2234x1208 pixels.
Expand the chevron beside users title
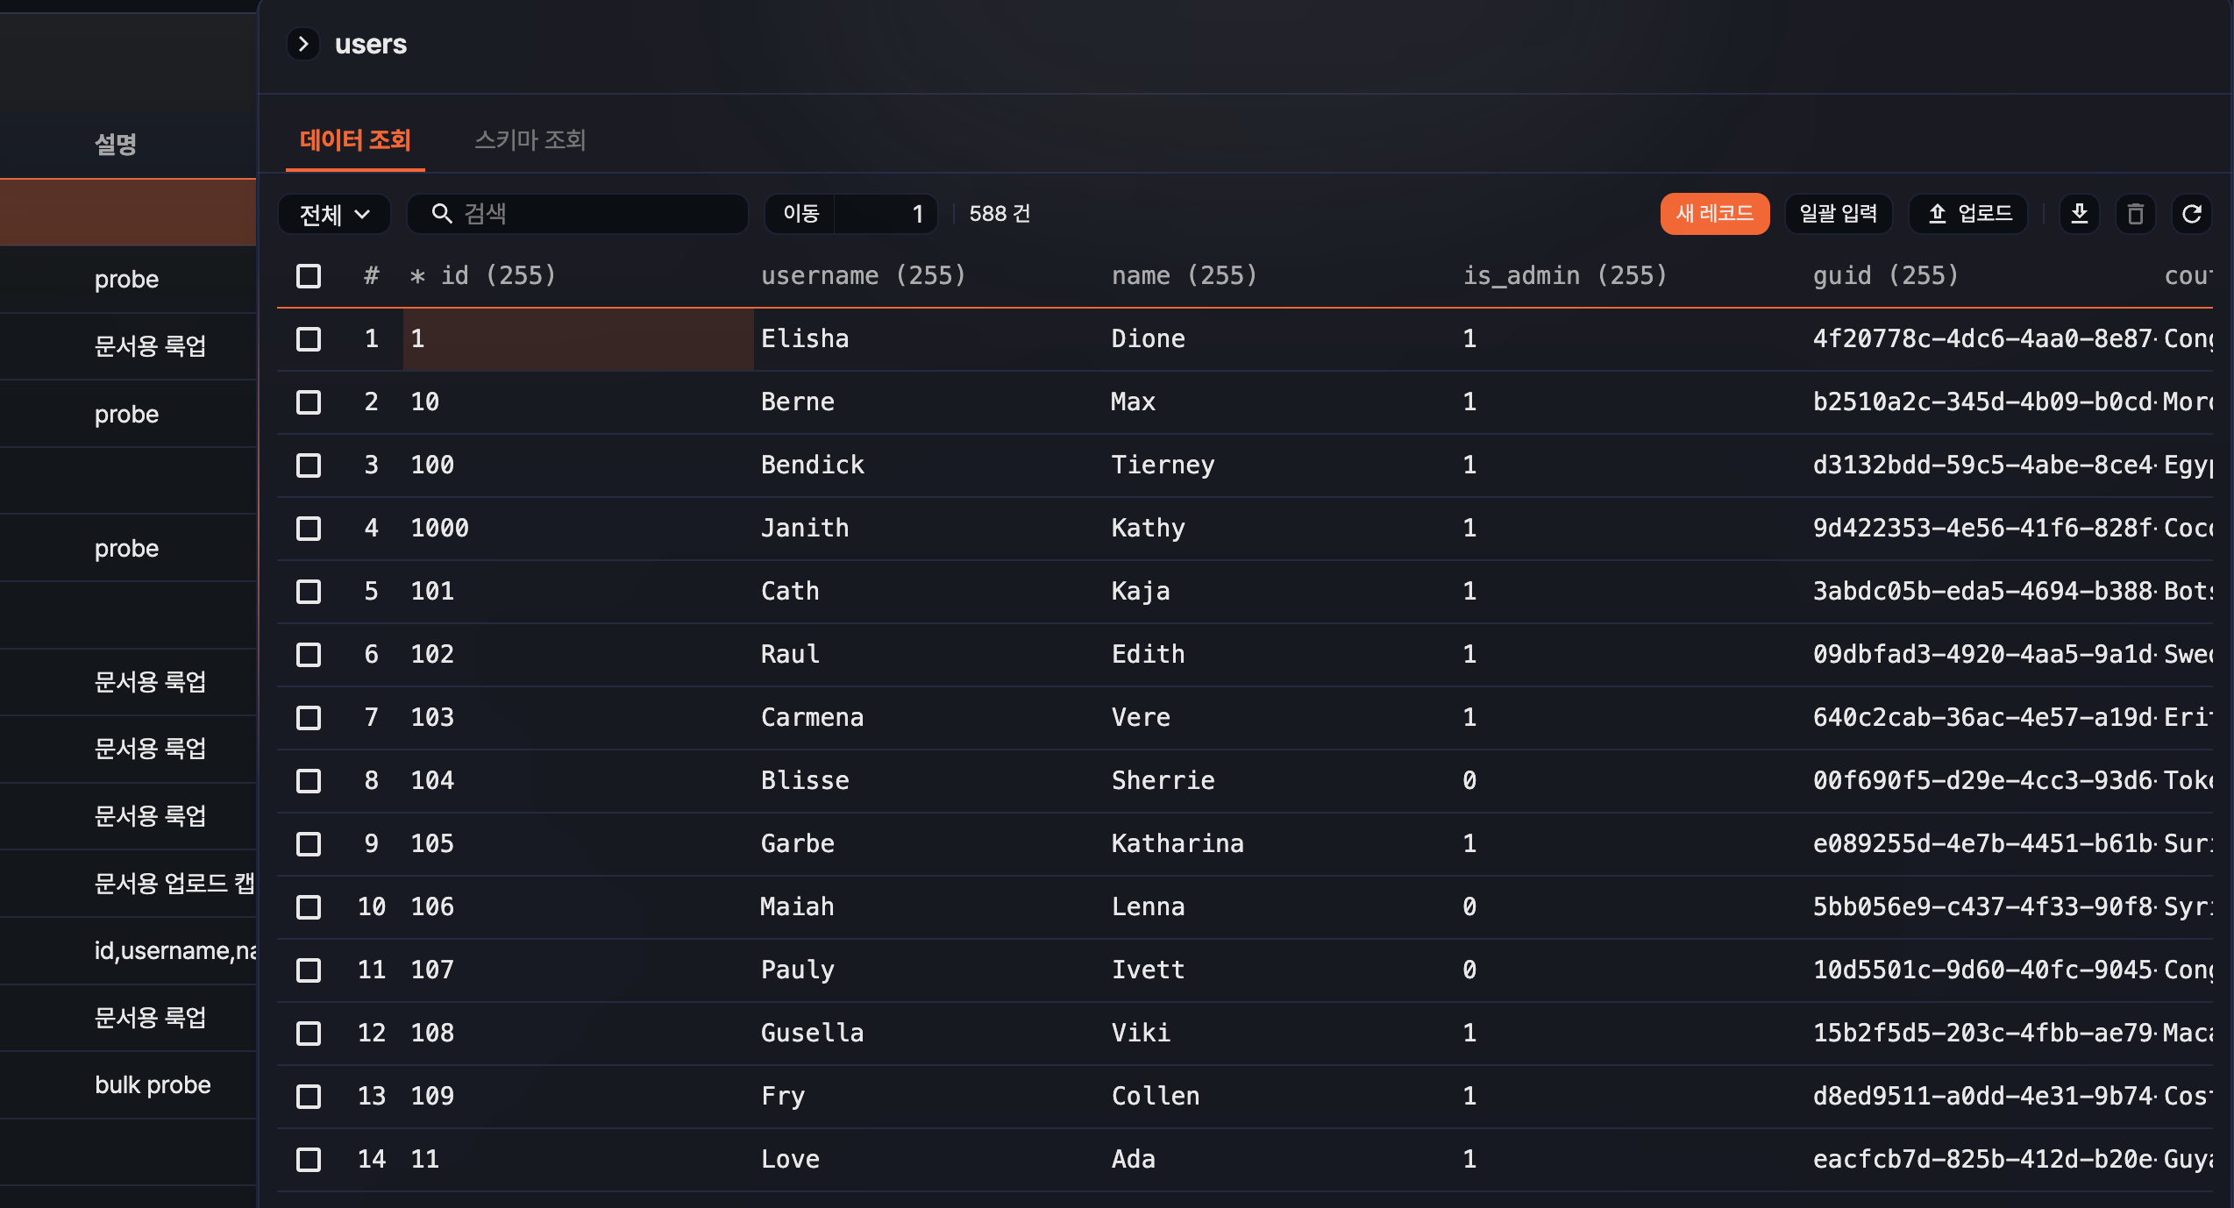[x=303, y=44]
